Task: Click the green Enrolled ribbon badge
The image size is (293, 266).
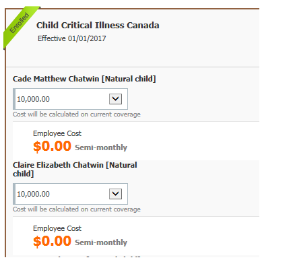Action: [x=20, y=25]
